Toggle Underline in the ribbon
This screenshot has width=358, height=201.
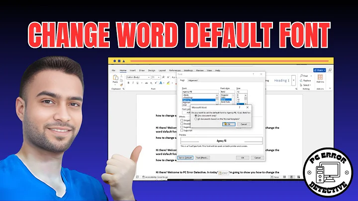pyautogui.click(x=137, y=83)
